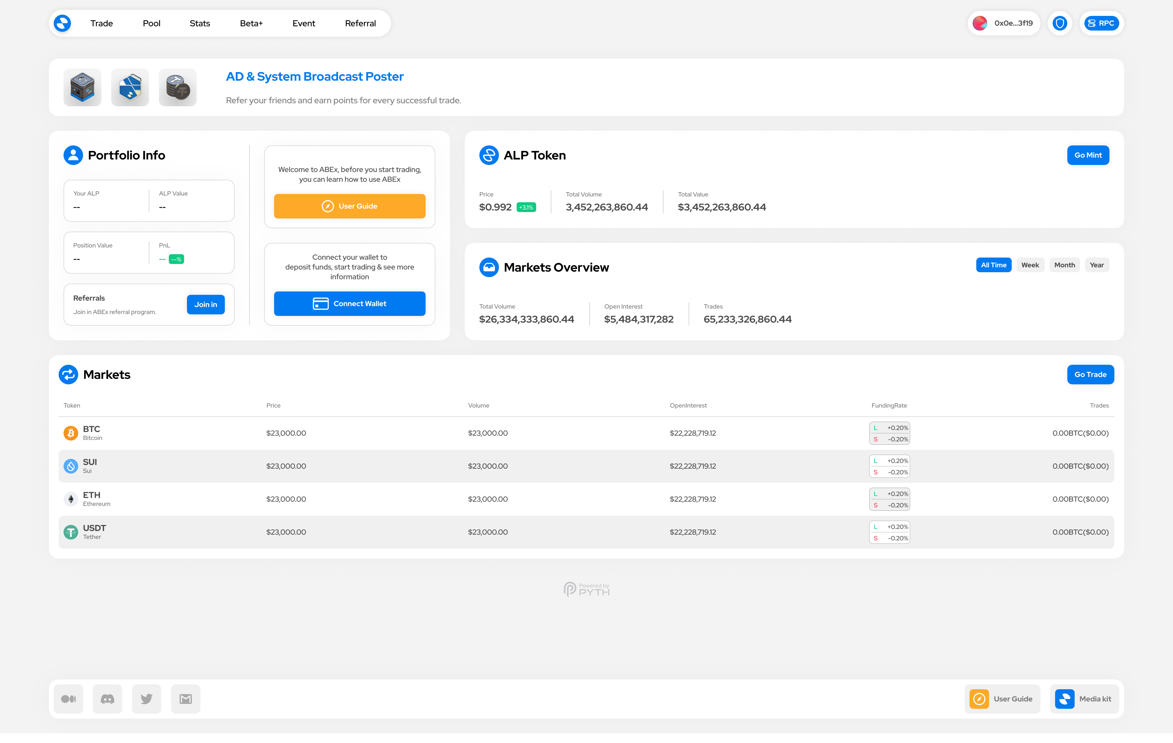Viewport: 1173px width, 743px height.
Task: Go to the Stats page
Action: pos(200,24)
